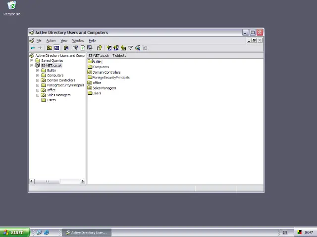The height and width of the screenshot is (237, 317).
Task: Select ES-NET.co.uk in the console tree
Action: click(x=52, y=66)
